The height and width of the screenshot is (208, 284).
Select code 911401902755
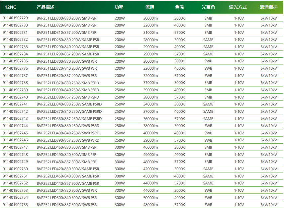pos(15,205)
